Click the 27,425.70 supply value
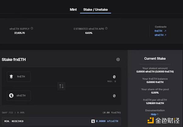This screenshot has width=183, height=127. pos(20,33)
